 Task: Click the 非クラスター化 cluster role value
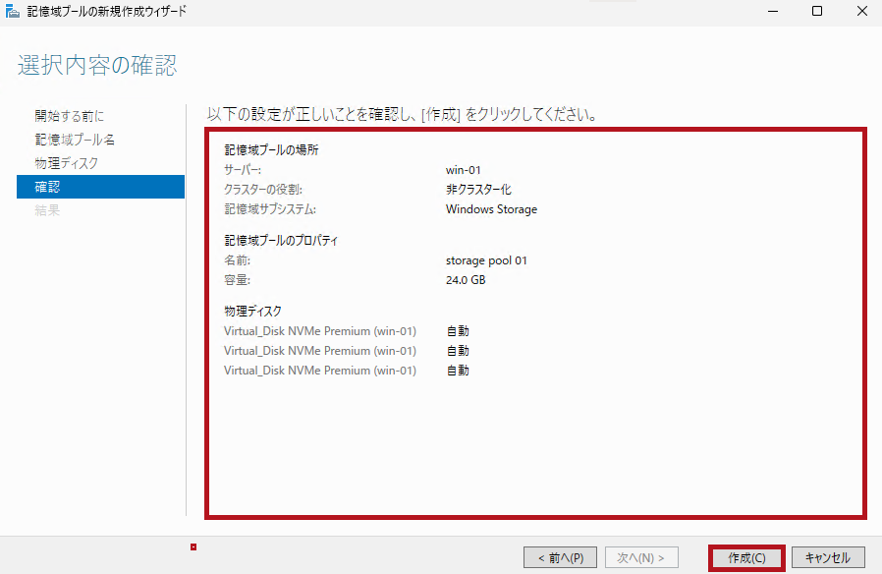478,190
